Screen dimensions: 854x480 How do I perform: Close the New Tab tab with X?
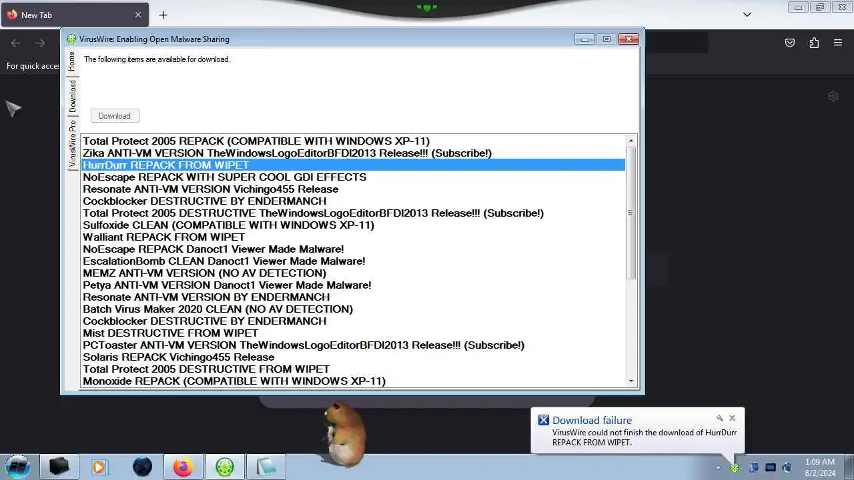point(138,15)
